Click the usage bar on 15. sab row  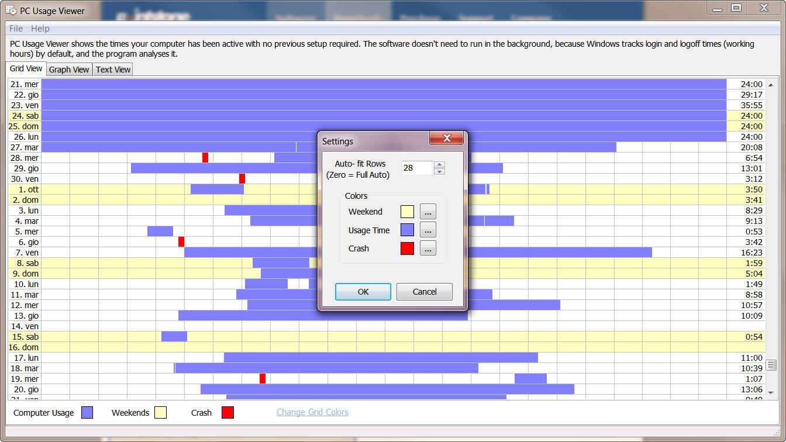174,336
